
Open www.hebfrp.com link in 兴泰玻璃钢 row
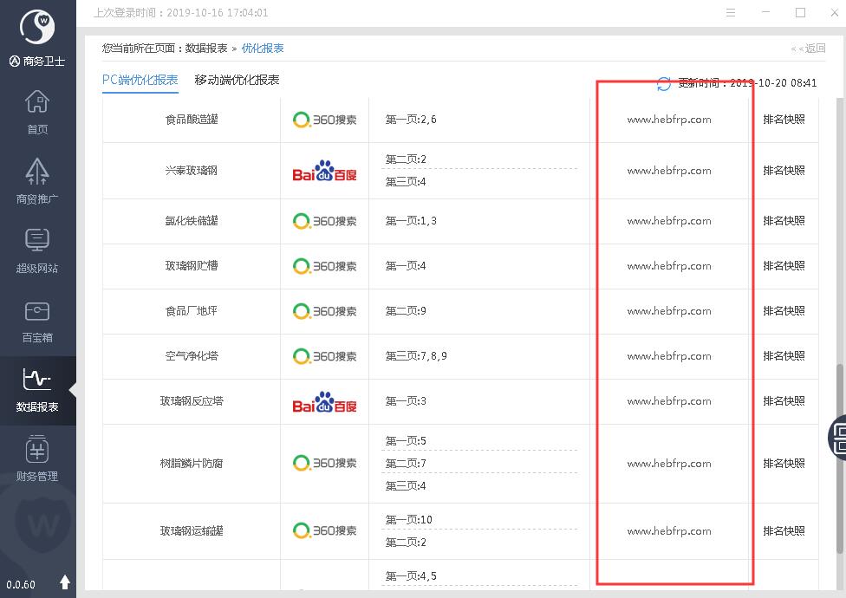(x=669, y=171)
